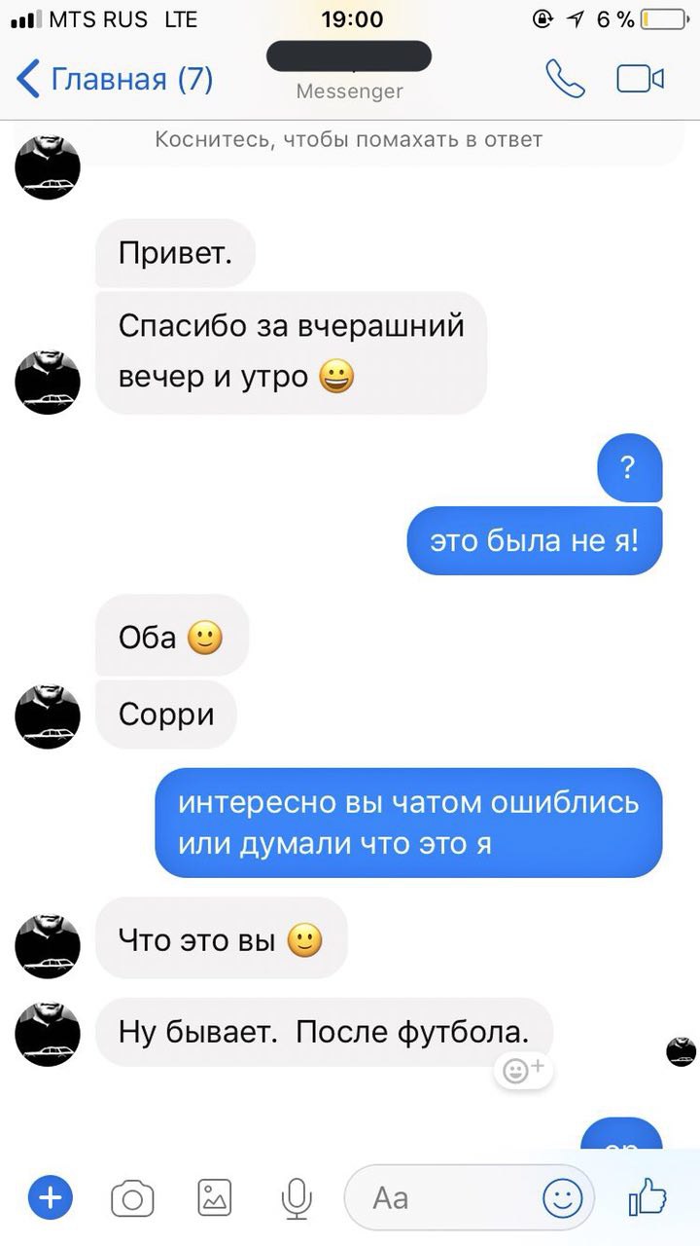Tap the battery indicator in status bar
The height and width of the screenshot is (1246, 700).
coord(662,18)
